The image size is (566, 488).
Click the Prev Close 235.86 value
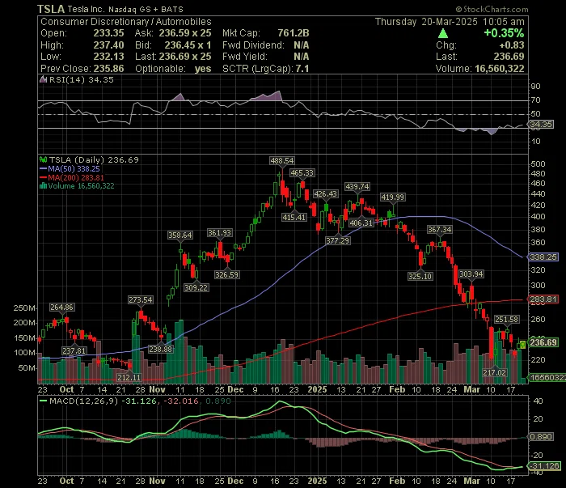click(x=108, y=69)
